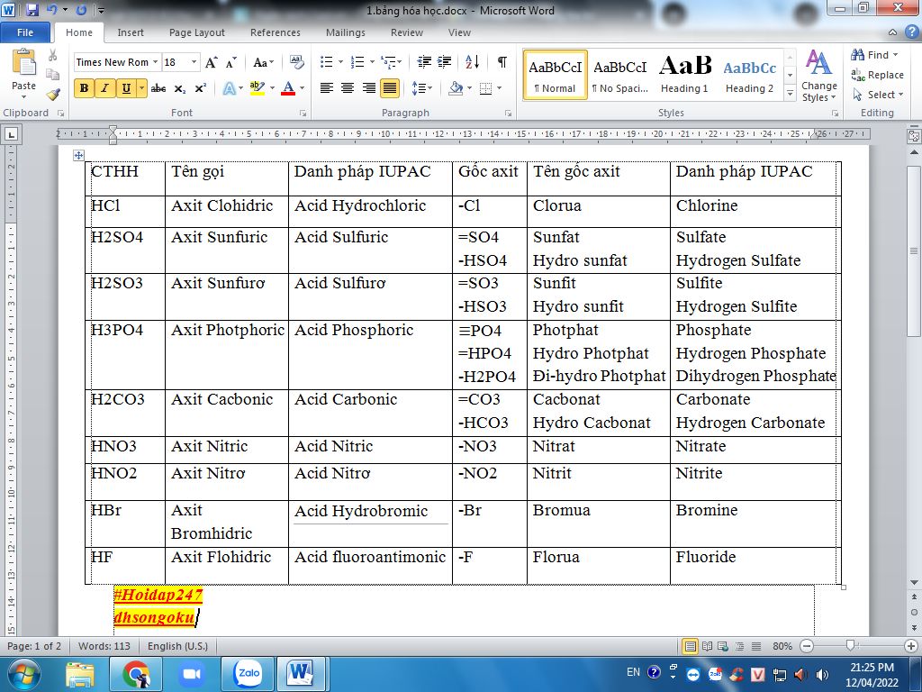This screenshot has height=692, width=922.
Task: Toggle Bold formatting
Action: pyautogui.click(x=84, y=89)
